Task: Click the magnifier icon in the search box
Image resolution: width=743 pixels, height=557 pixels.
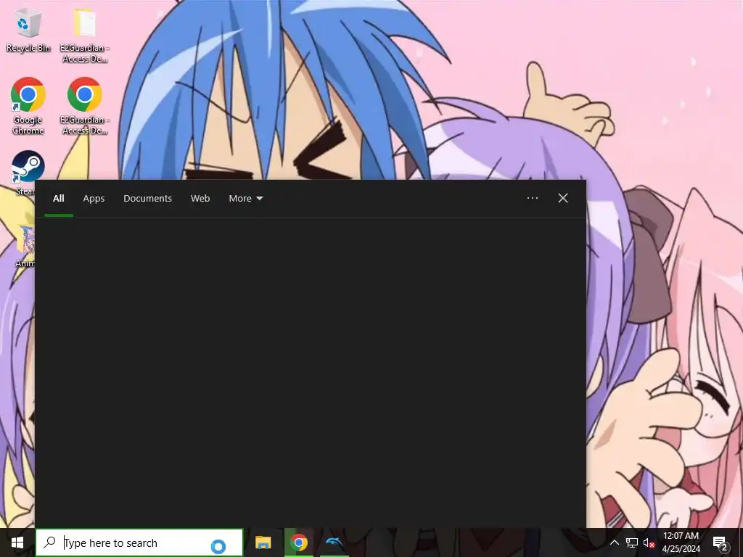Action: (x=49, y=542)
